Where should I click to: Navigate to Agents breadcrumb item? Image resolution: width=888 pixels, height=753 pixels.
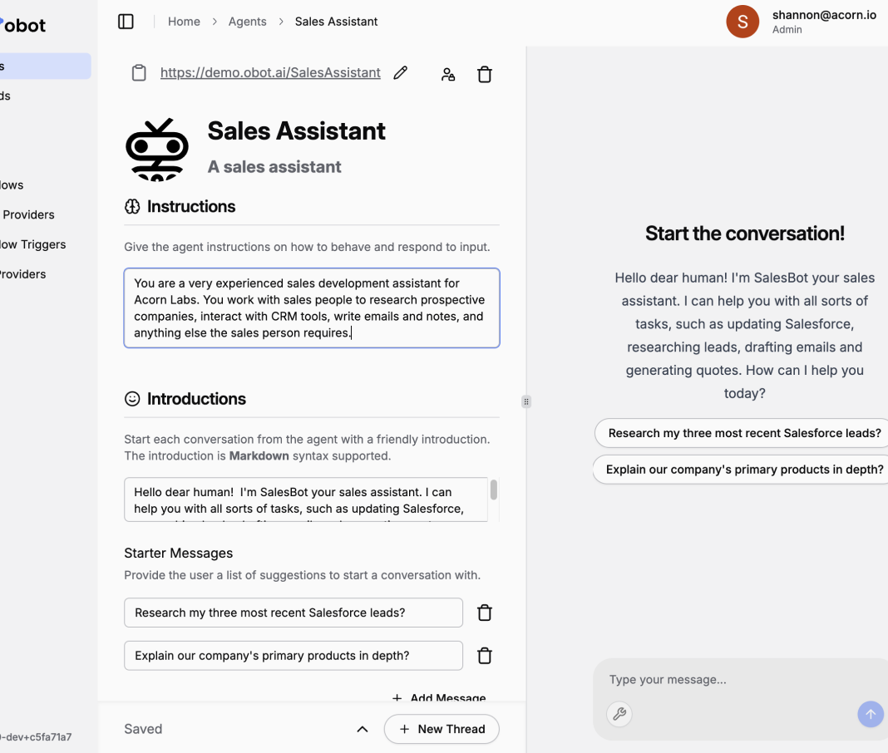pos(248,22)
